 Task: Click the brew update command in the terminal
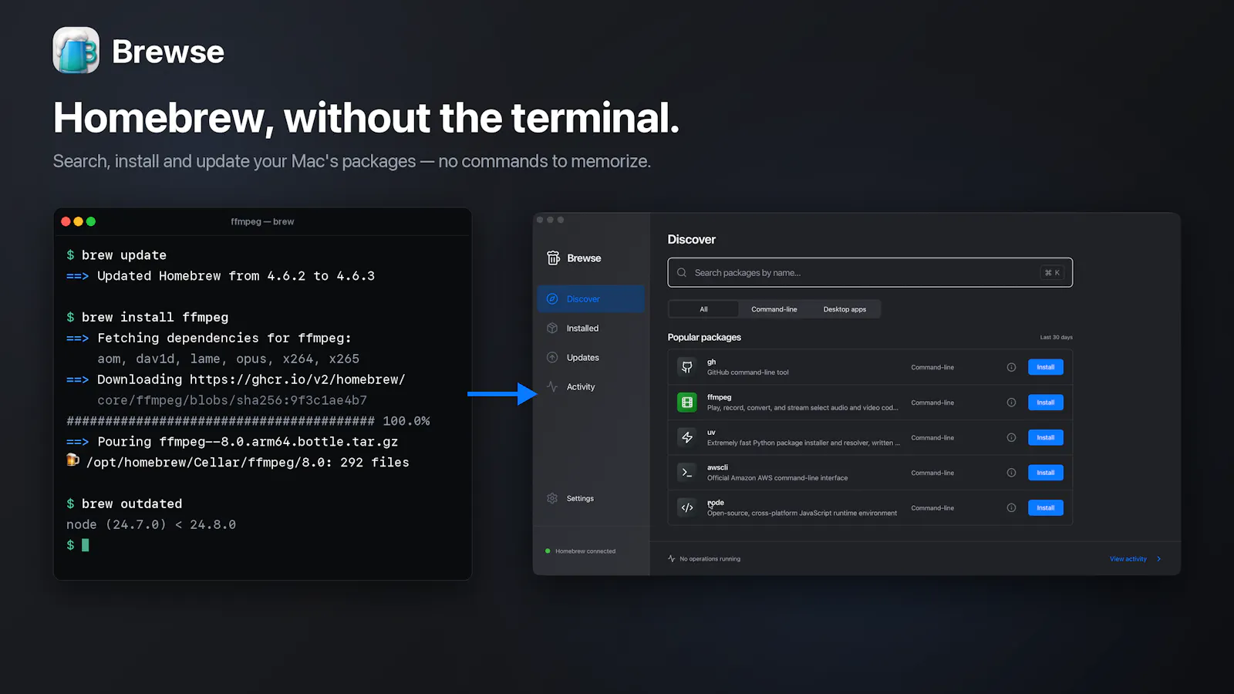pyautogui.click(x=124, y=255)
